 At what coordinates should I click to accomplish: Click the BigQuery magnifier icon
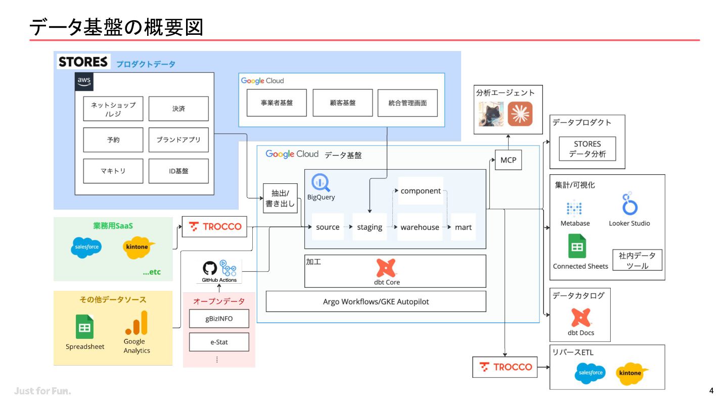point(321,182)
